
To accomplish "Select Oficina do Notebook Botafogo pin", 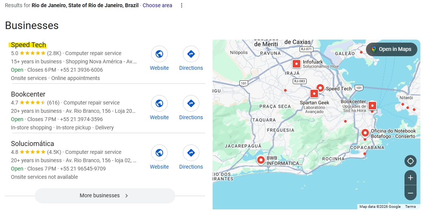I will pyautogui.click(x=365, y=133).
